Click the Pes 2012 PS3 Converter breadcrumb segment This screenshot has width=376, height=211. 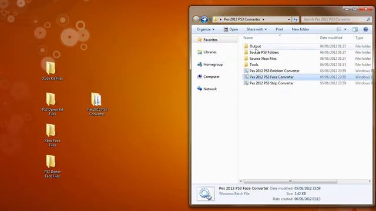point(242,19)
